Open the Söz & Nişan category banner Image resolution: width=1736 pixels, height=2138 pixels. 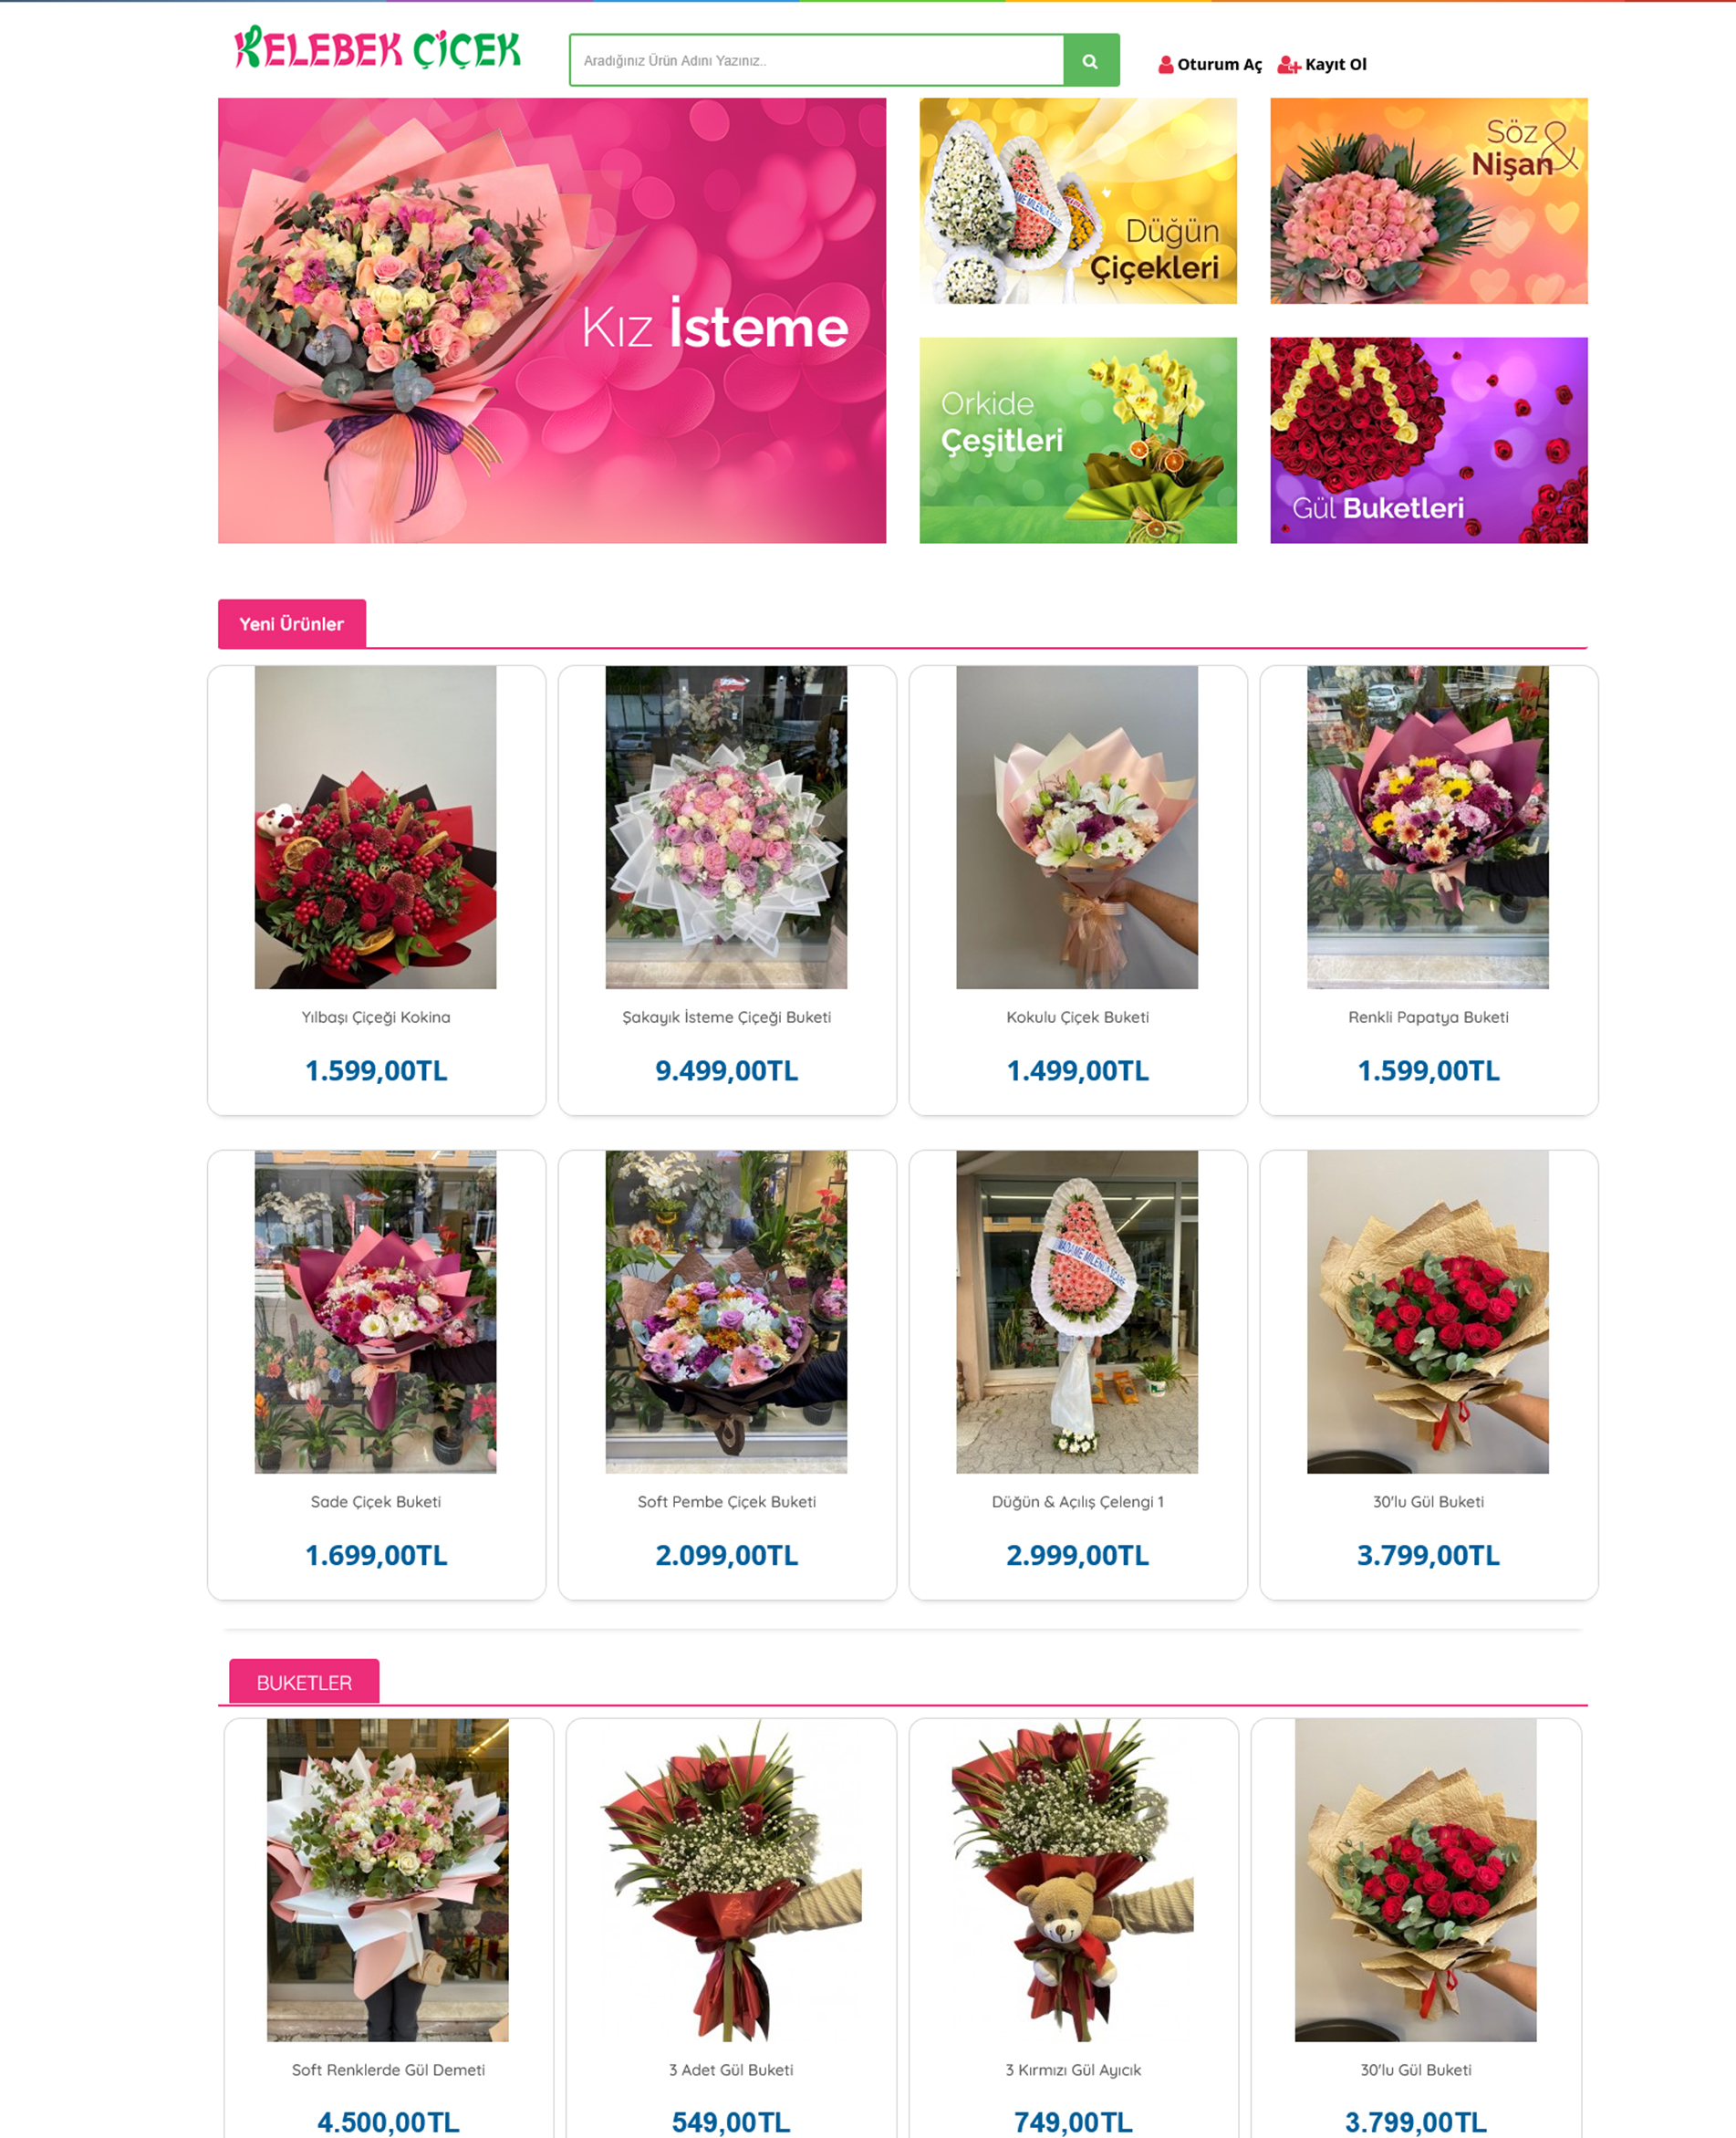pos(1429,201)
